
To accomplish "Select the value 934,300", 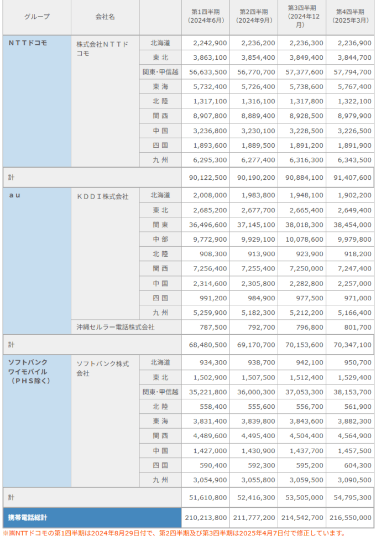I will click(213, 363).
